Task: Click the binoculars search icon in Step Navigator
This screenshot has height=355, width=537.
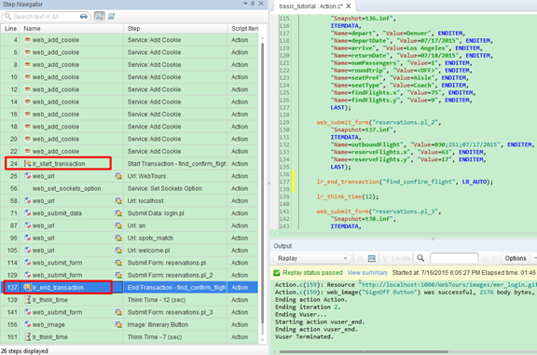Action: [x=84, y=17]
